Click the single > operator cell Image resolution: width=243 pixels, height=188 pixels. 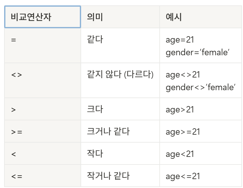42,109
